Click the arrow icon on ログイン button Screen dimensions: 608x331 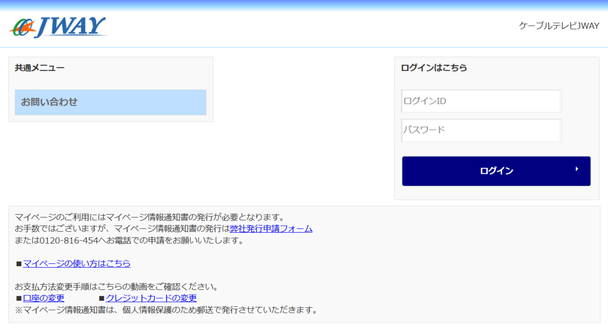[x=577, y=169]
